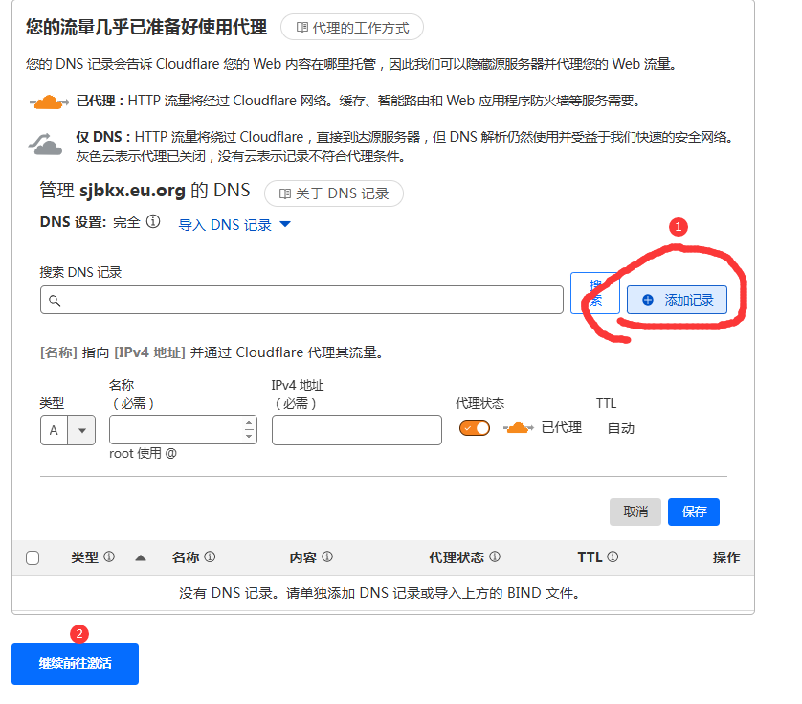Click 保存 to save the DNS record

point(694,511)
